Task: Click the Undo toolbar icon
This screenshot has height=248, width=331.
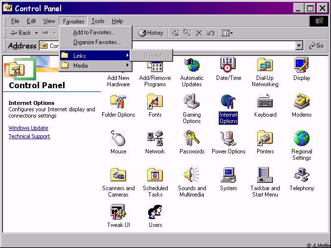Action: [x=210, y=33]
